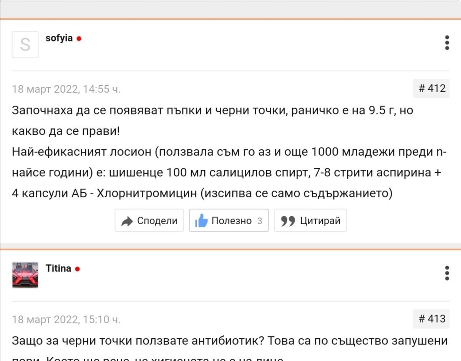Open the sofyia username profile link
This screenshot has width=461, height=361.
tap(59, 38)
